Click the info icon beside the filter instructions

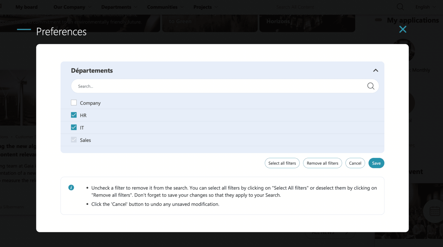pyautogui.click(x=71, y=187)
